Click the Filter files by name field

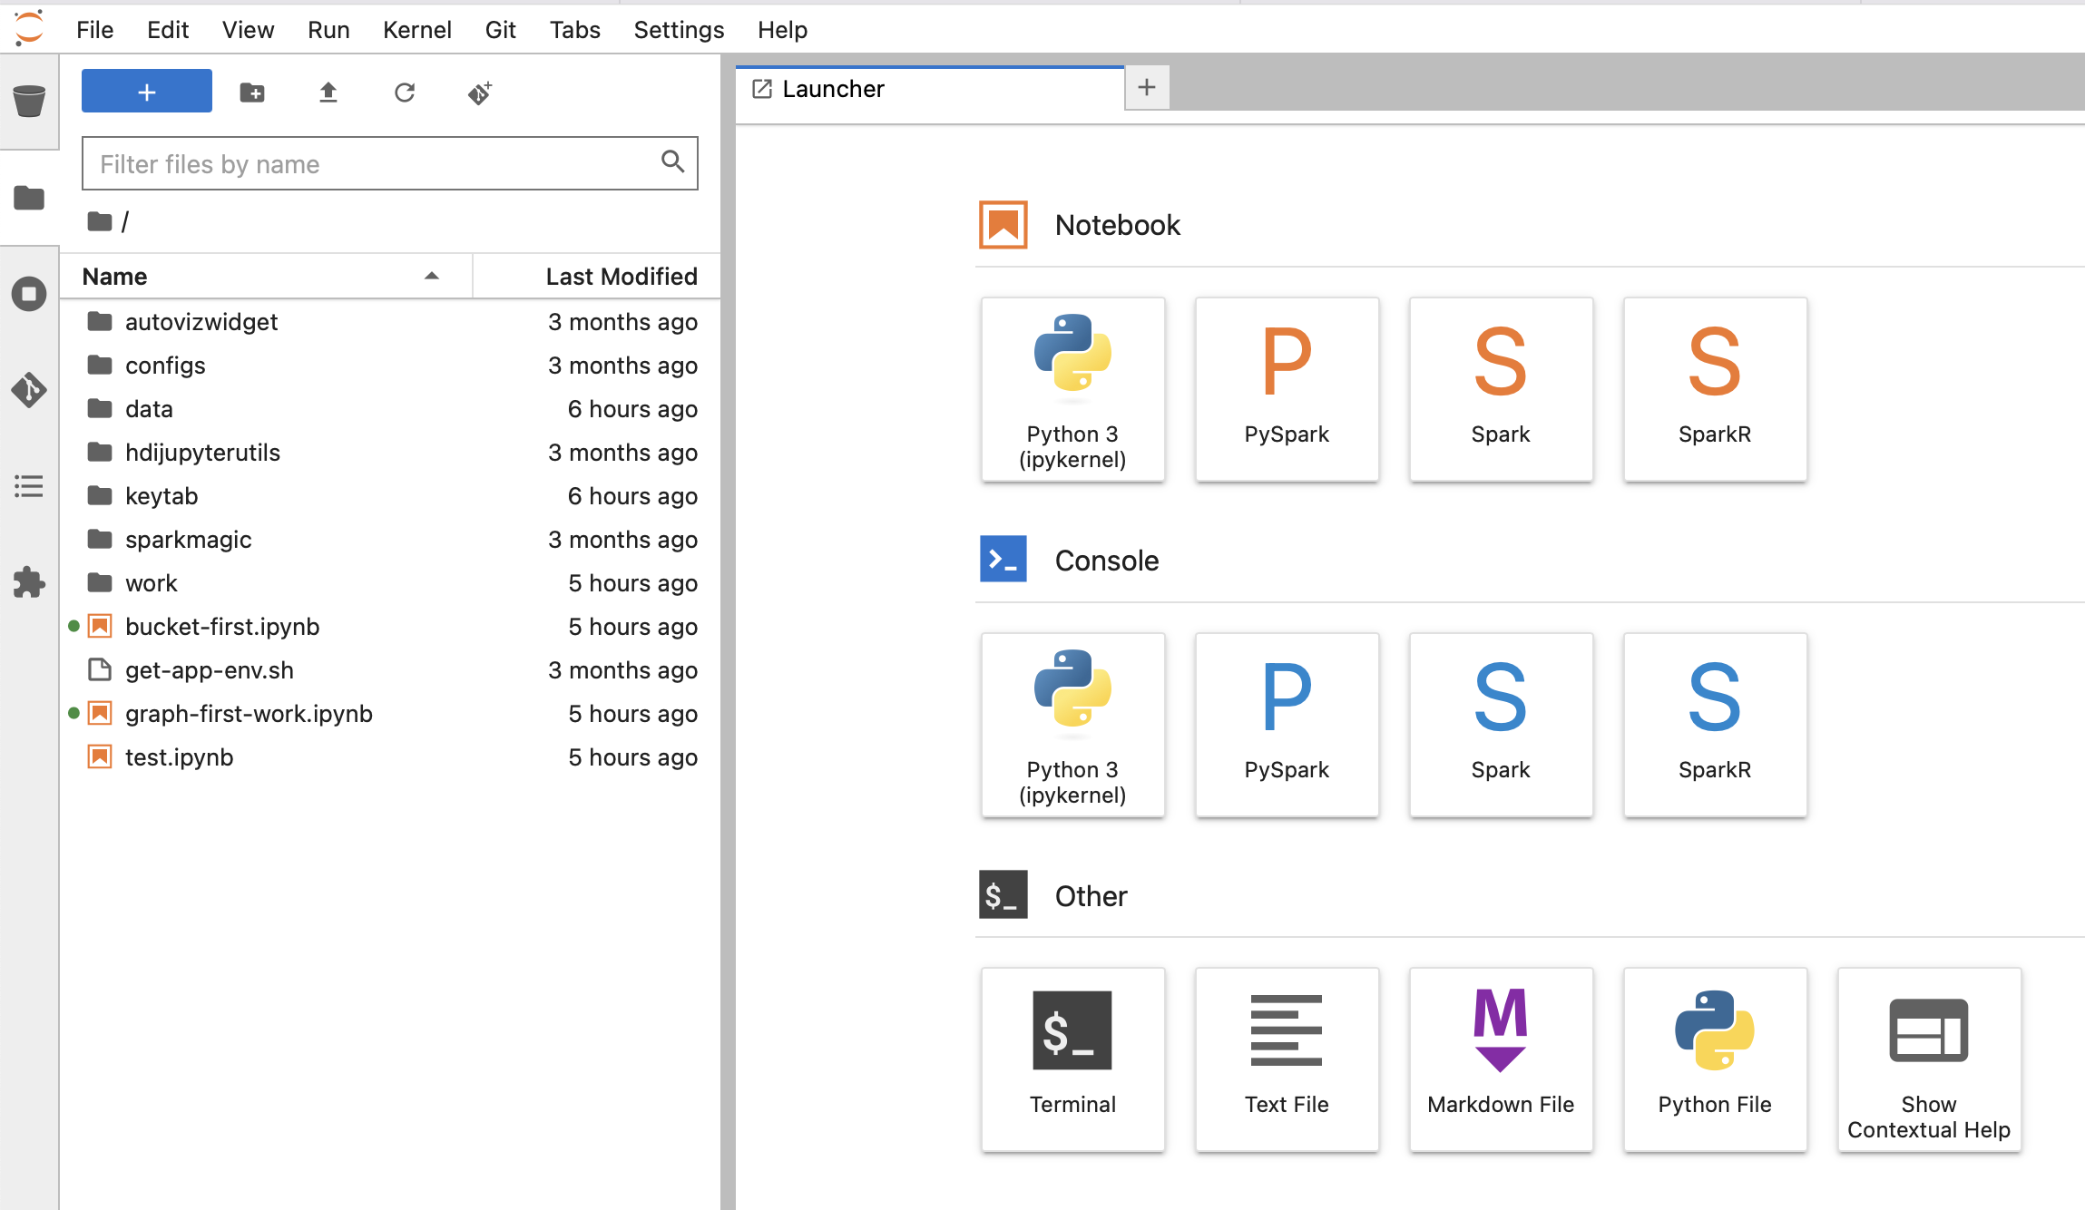tap(372, 164)
